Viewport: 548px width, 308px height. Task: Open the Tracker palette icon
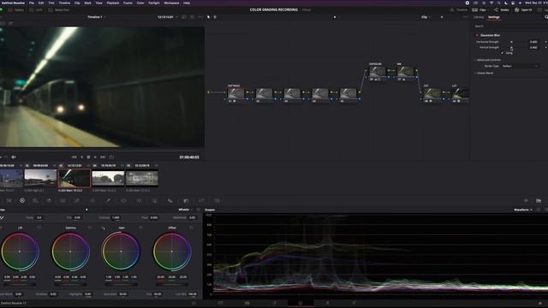click(x=139, y=201)
